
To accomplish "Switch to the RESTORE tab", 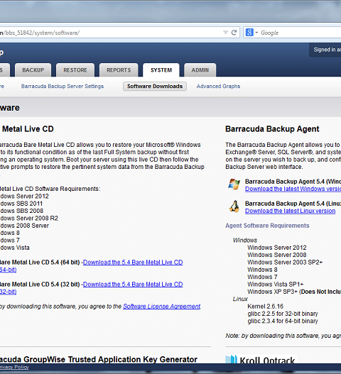I will 75,70.
